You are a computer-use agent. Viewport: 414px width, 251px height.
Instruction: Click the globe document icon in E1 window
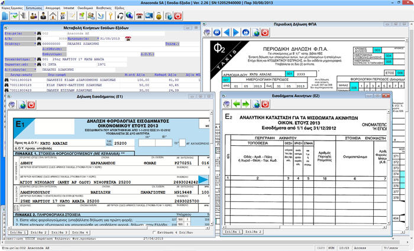pyautogui.click(x=22, y=105)
